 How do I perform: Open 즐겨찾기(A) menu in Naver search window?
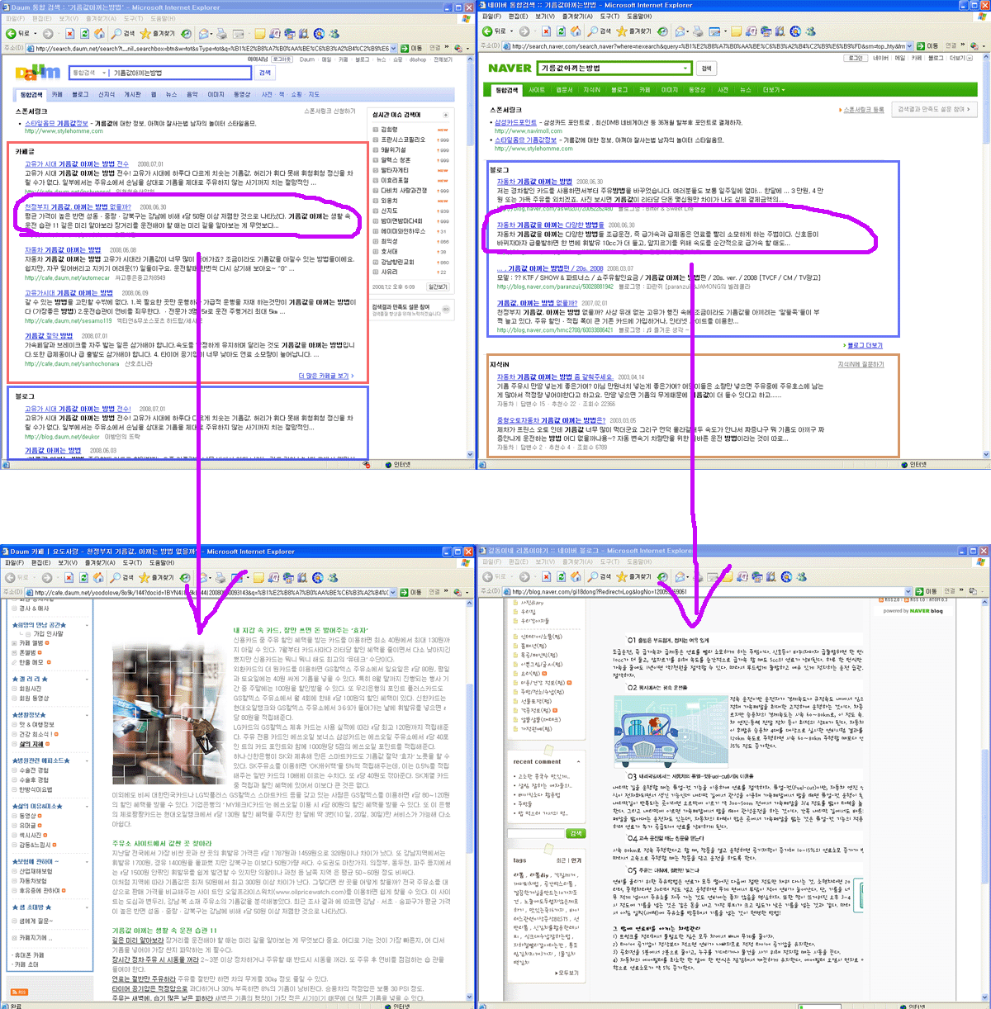click(577, 16)
